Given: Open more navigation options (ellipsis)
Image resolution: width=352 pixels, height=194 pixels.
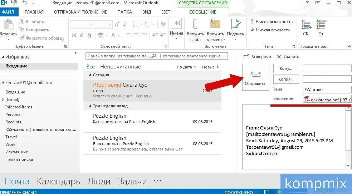Looking at the screenshot, I should click(x=157, y=180).
